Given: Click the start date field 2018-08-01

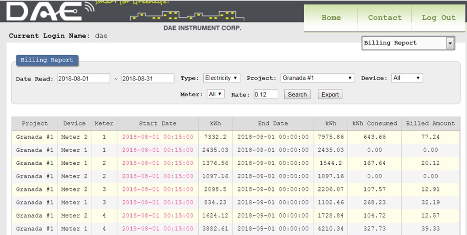Looking at the screenshot, I should 84,78.
